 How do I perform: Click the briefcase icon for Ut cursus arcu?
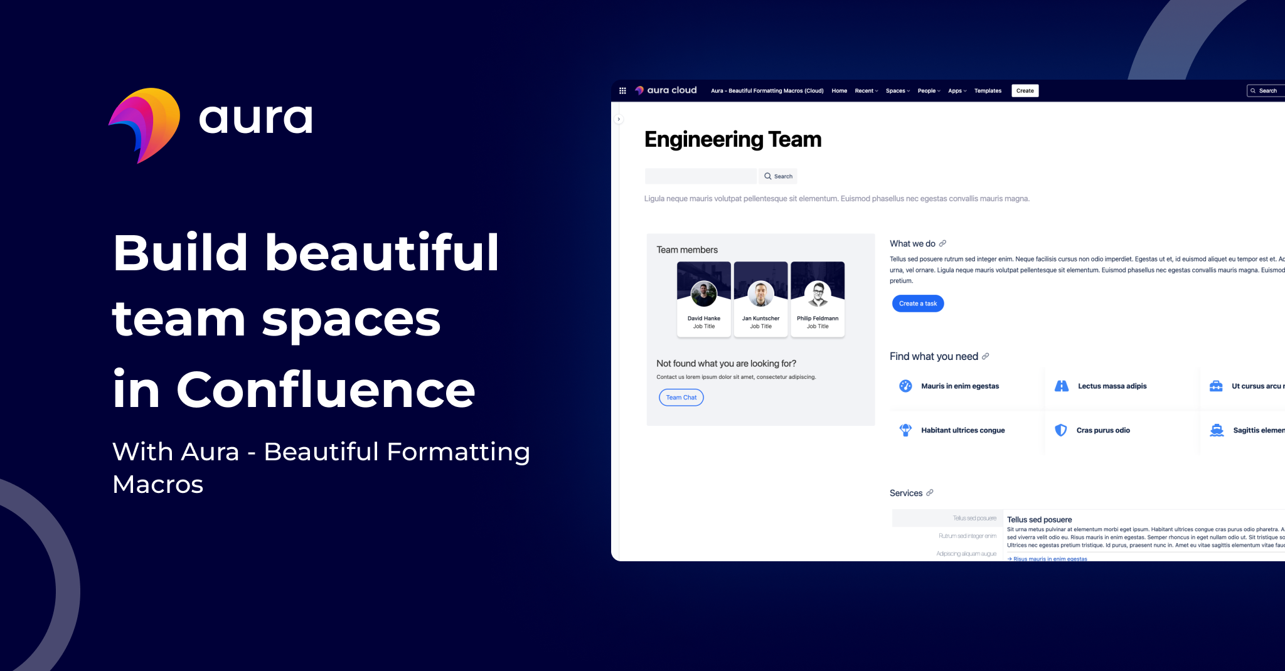click(x=1216, y=386)
